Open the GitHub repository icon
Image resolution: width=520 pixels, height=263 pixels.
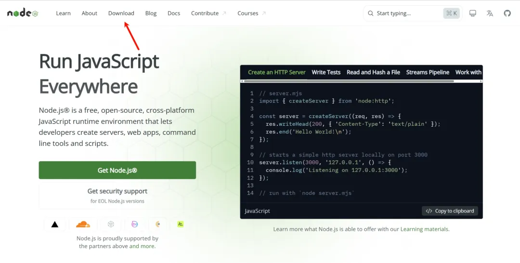point(507,13)
